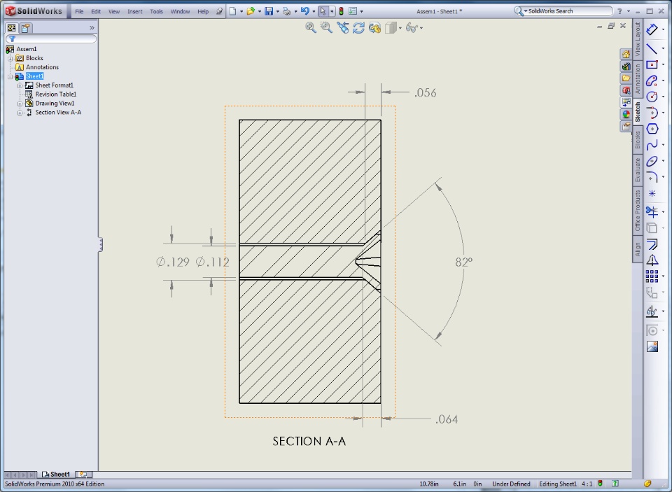
Task: Select the Line sketch tool
Action: 652,48
